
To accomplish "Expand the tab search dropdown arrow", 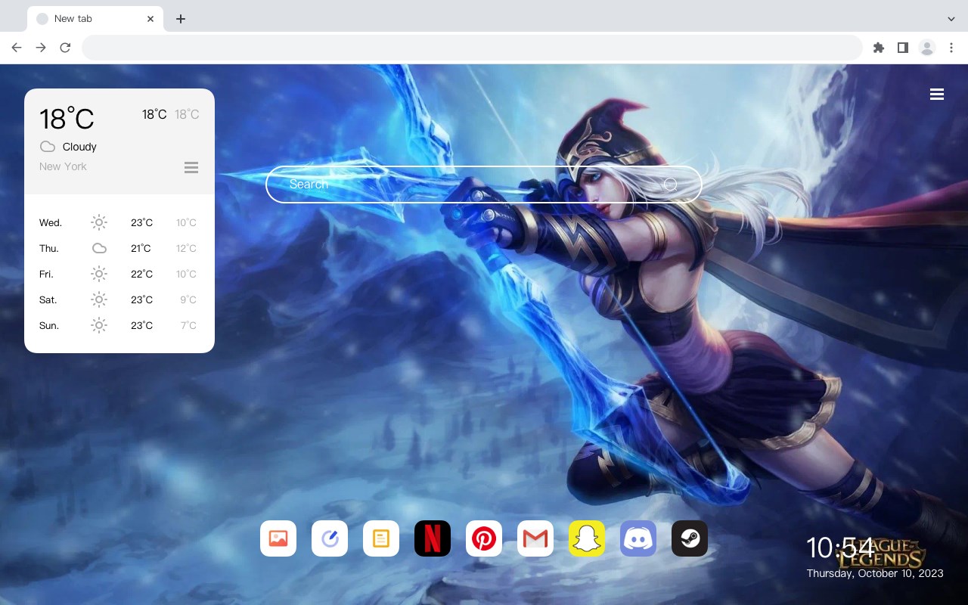I will click(951, 19).
